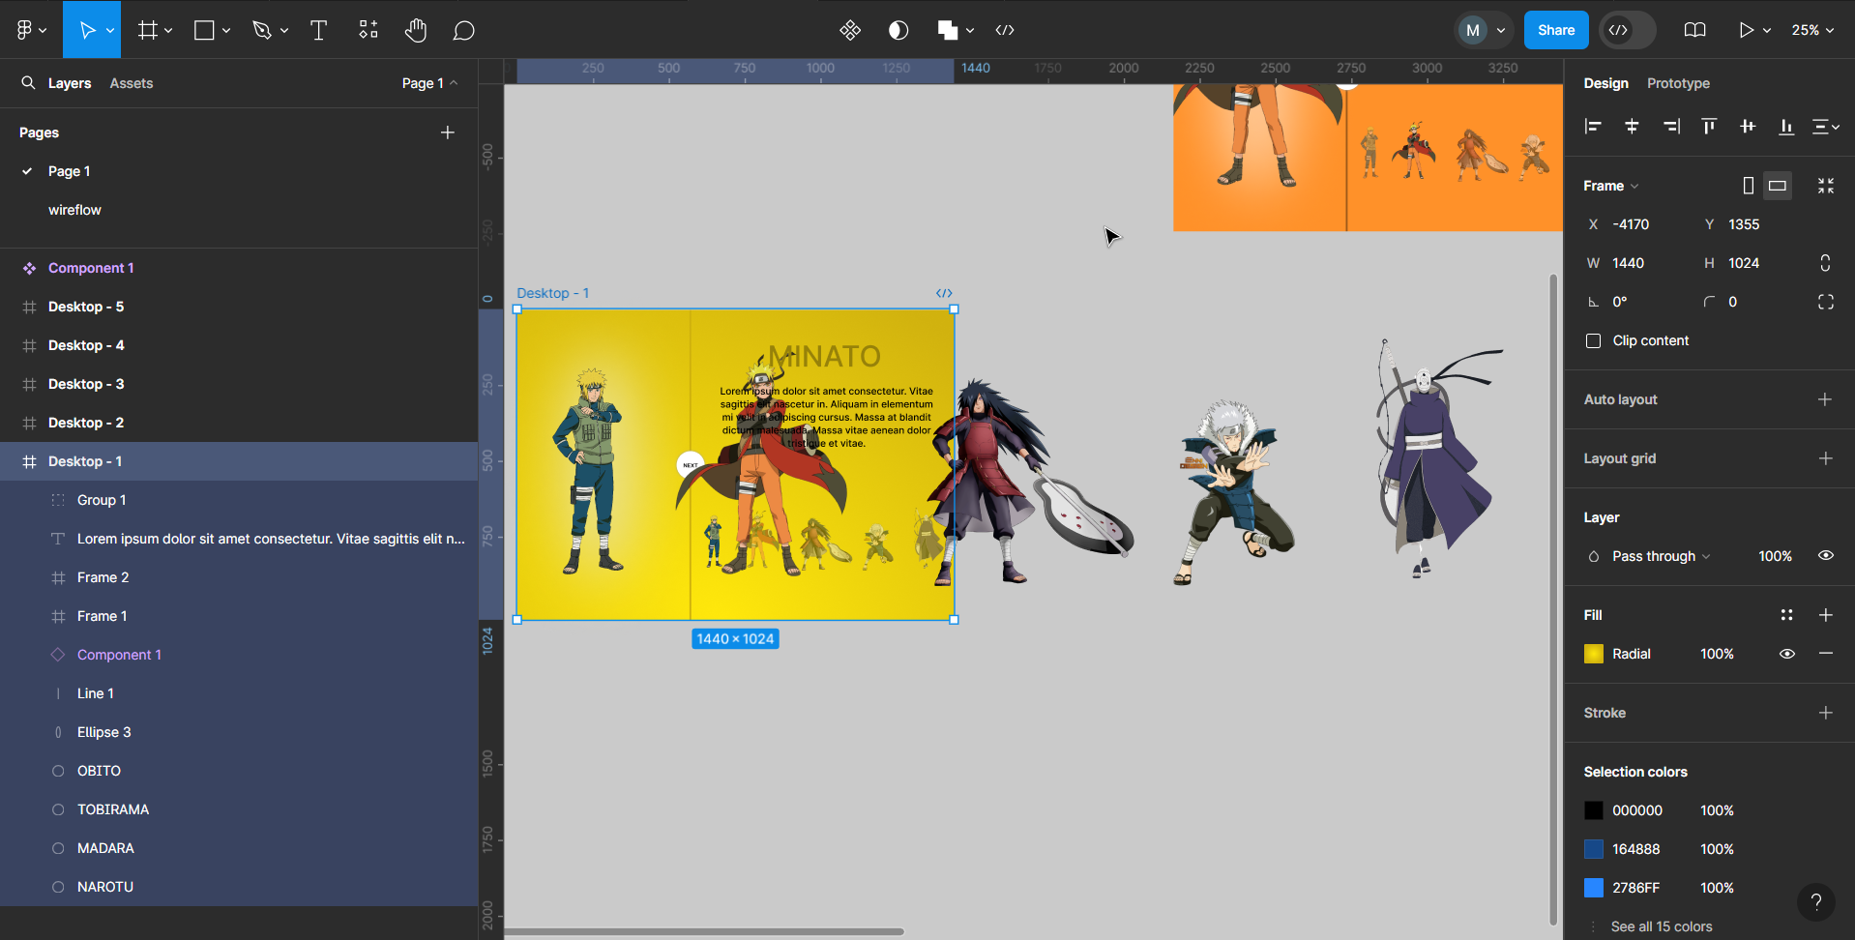Click Resize to fit icon

click(1826, 186)
